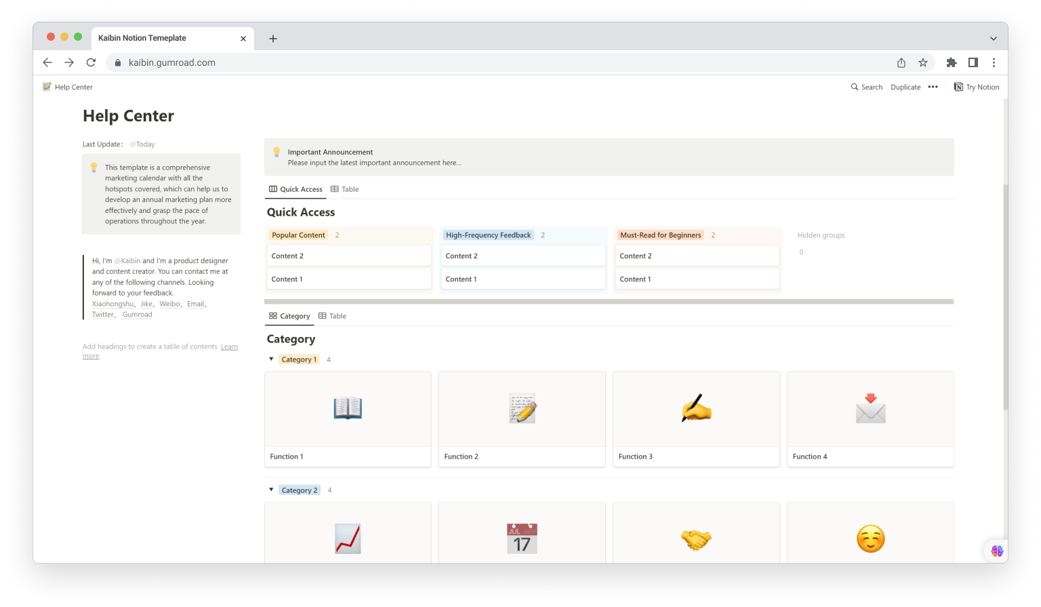
Task: Switch to the Category gallery tab
Action: [x=289, y=316]
